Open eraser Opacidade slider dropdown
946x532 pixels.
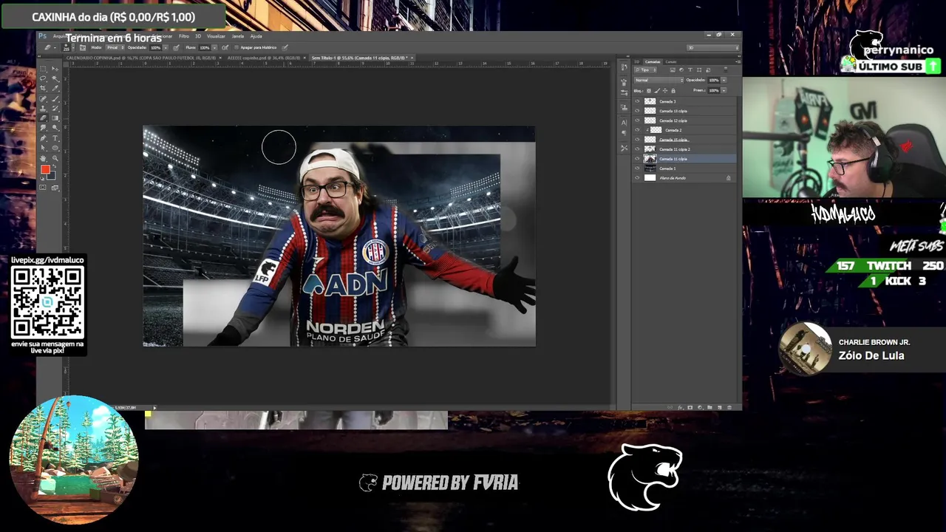tap(166, 47)
